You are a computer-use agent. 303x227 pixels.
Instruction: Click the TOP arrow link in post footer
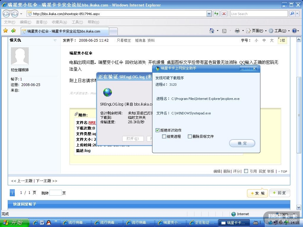pyautogui.click(x=283, y=171)
